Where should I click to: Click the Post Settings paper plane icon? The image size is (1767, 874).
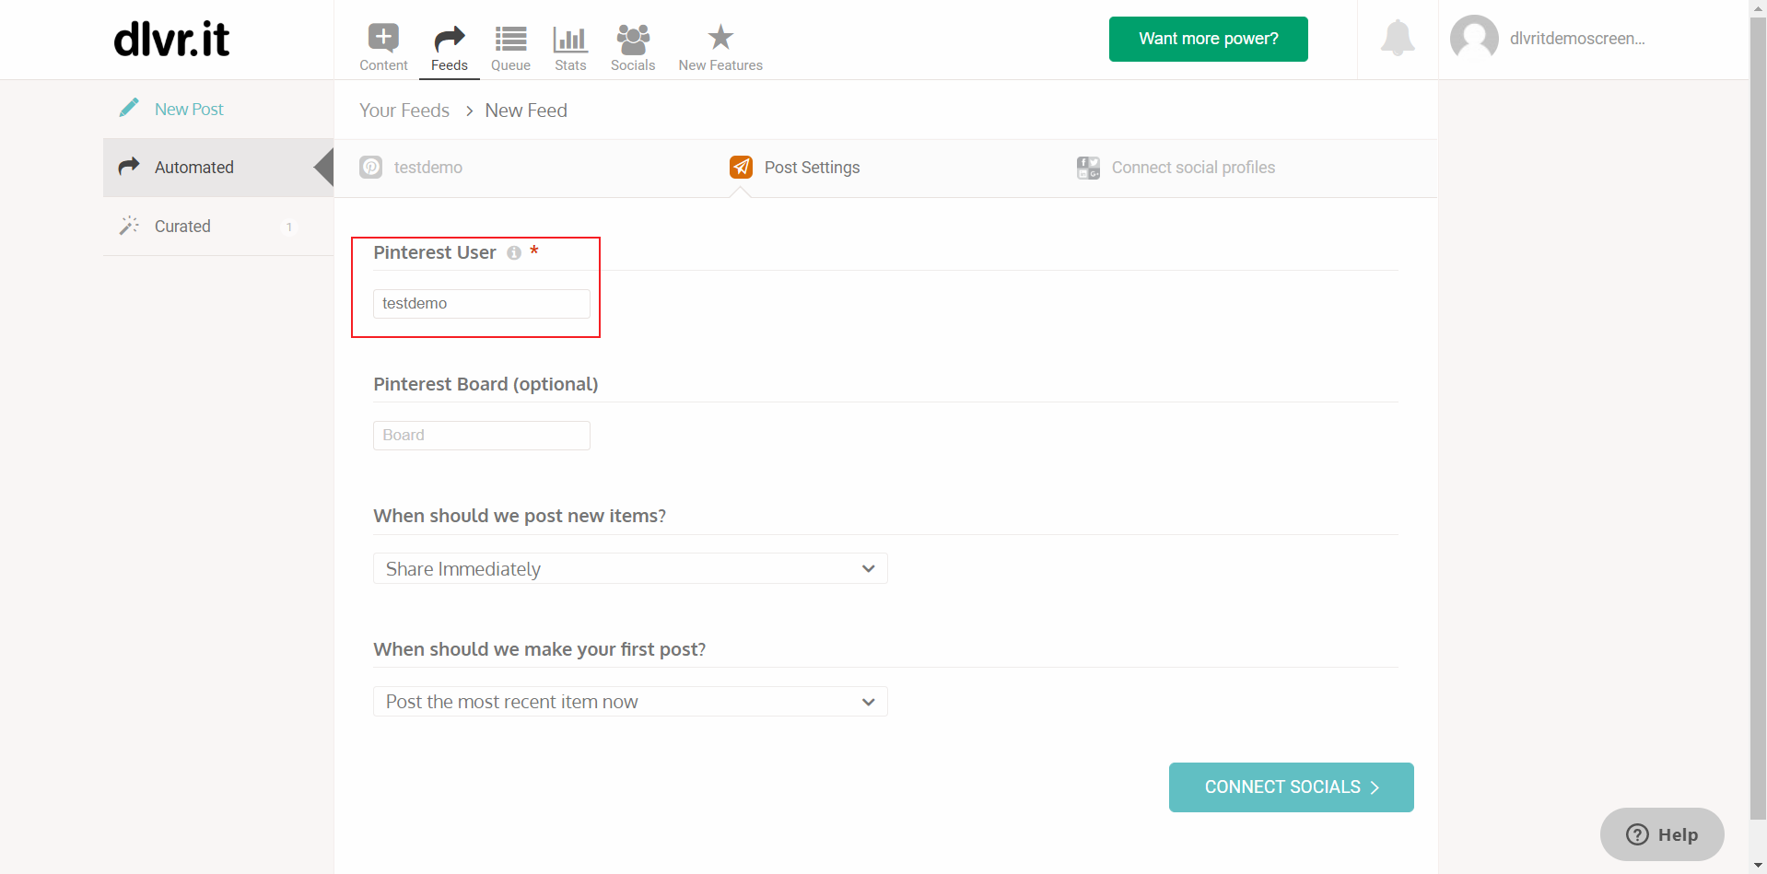741,167
